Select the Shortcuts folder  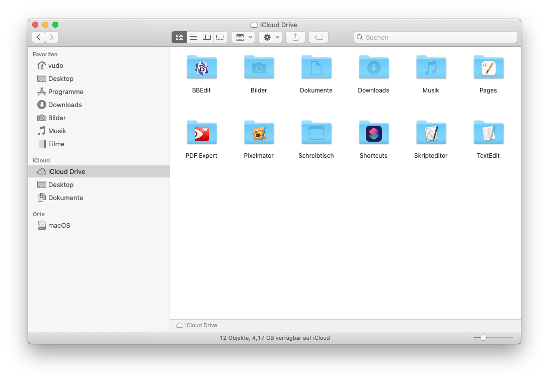coord(373,133)
